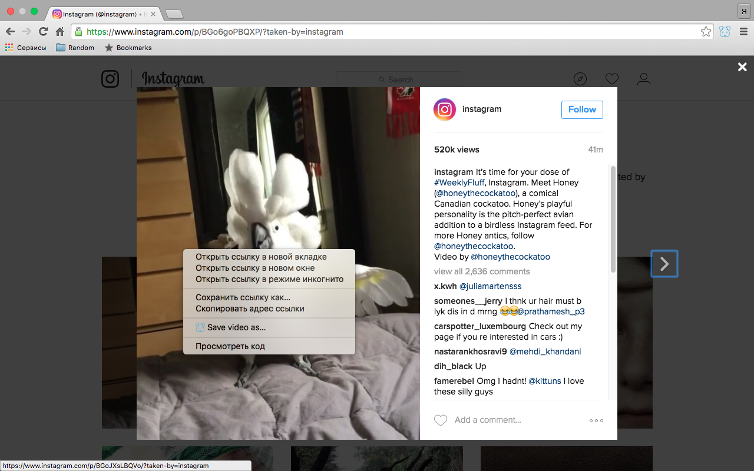Open the Chrome hamburger menu
This screenshot has width=754, height=471.
click(x=743, y=32)
